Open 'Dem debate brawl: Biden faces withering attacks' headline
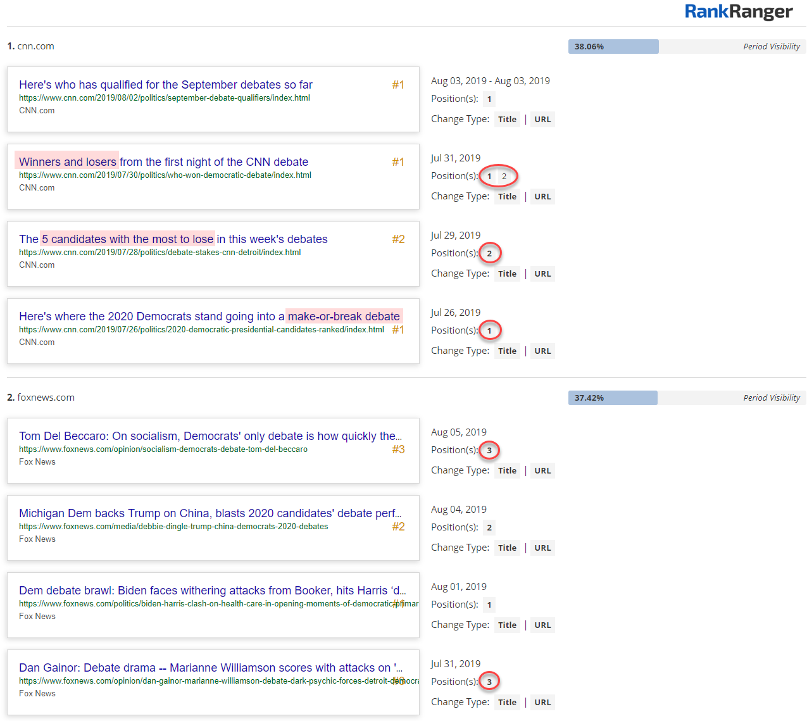Screen dimensions: 807x721 (212, 591)
